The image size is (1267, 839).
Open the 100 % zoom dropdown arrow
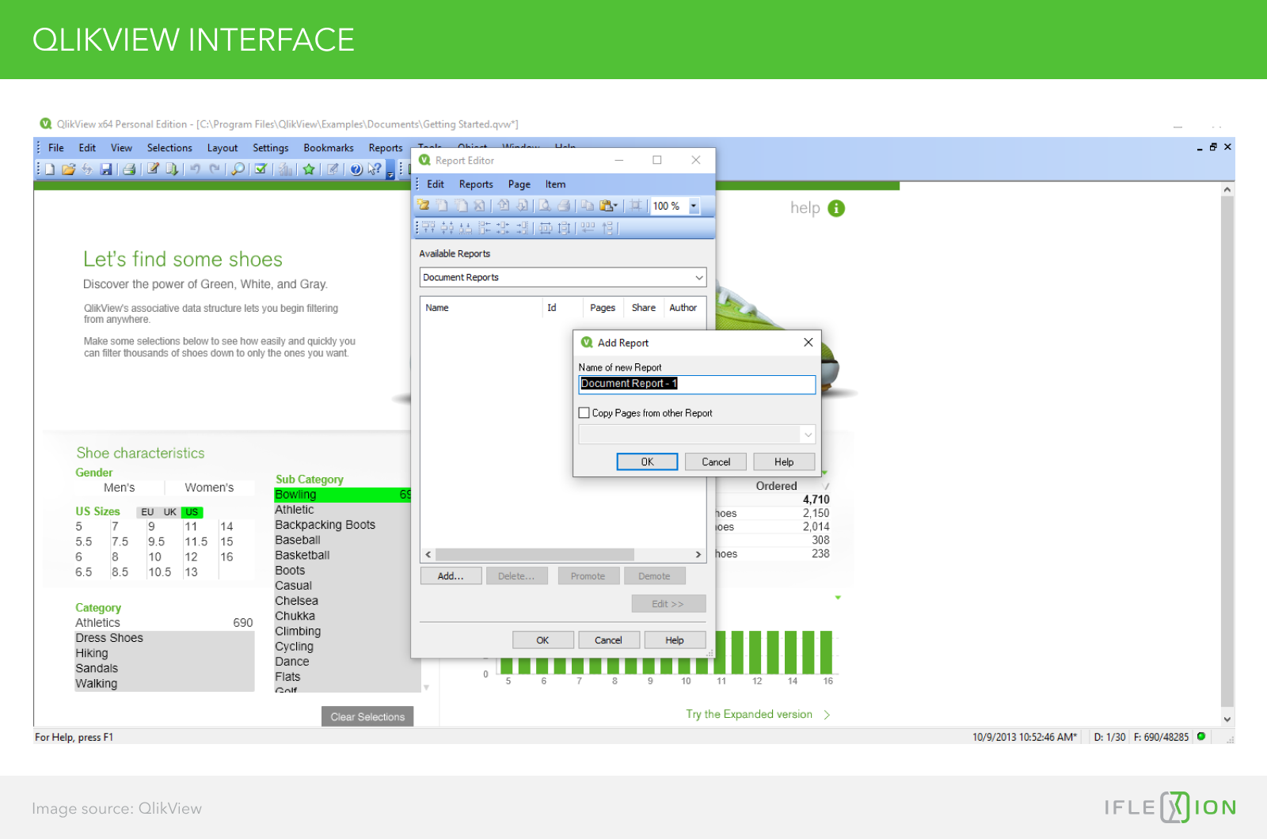point(694,206)
